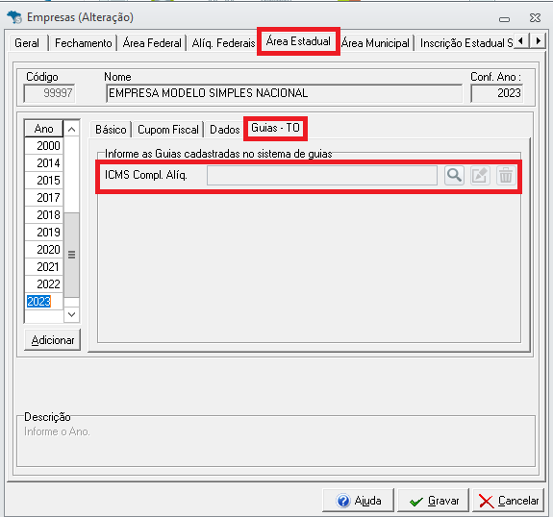553x517 pixels.
Task: Click the down arrow of year list scrollbar
Action: 71,314
